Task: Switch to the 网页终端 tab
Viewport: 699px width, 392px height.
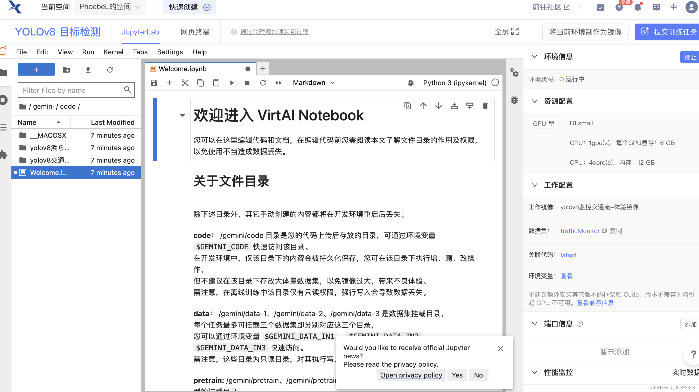Action: 195,32
